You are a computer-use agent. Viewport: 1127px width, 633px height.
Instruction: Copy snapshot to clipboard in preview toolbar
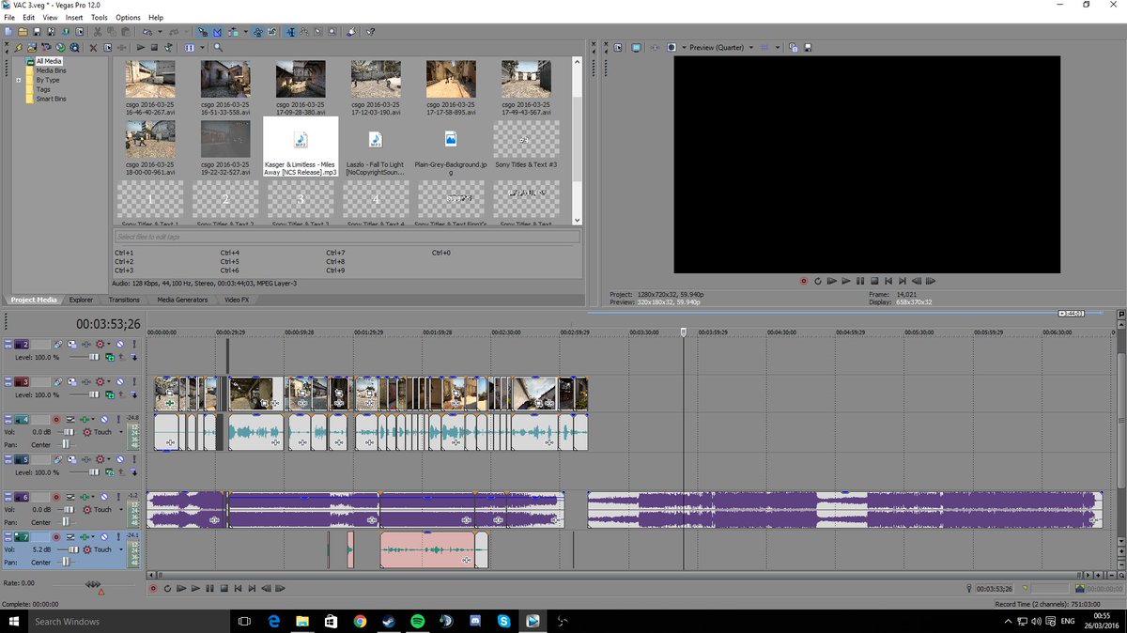tap(794, 47)
